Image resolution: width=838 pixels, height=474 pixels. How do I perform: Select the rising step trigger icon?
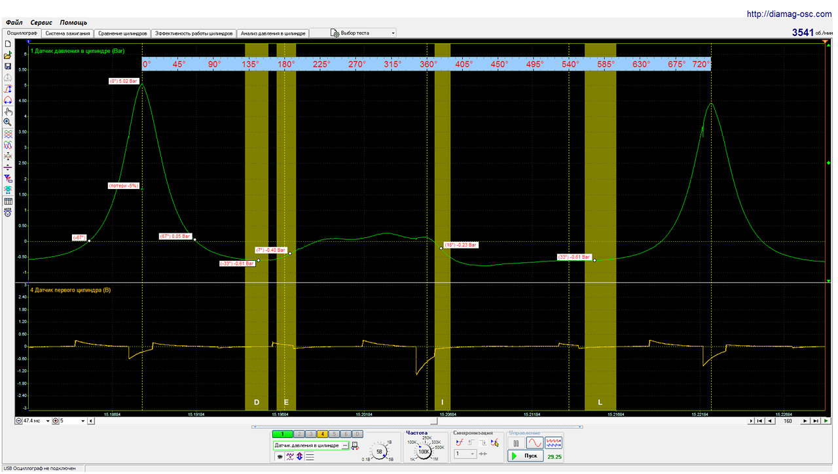point(471,443)
